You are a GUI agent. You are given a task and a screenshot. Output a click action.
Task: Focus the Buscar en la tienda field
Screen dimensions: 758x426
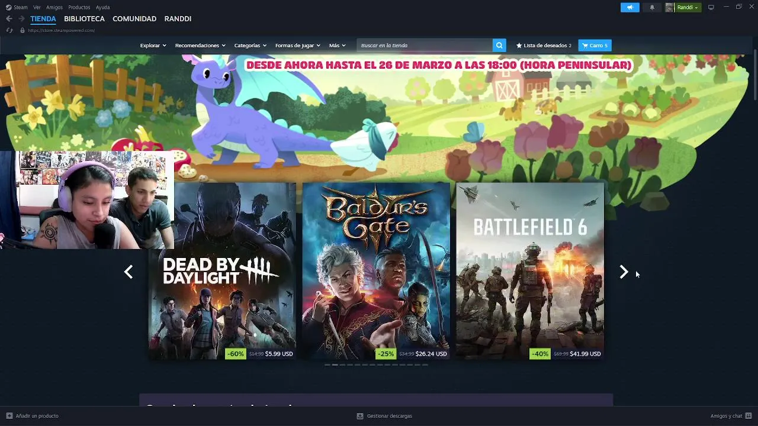click(x=425, y=46)
